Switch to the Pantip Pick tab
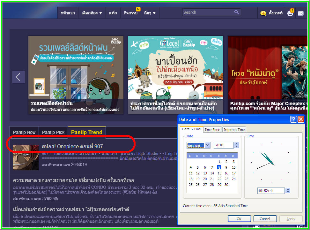 53,132
